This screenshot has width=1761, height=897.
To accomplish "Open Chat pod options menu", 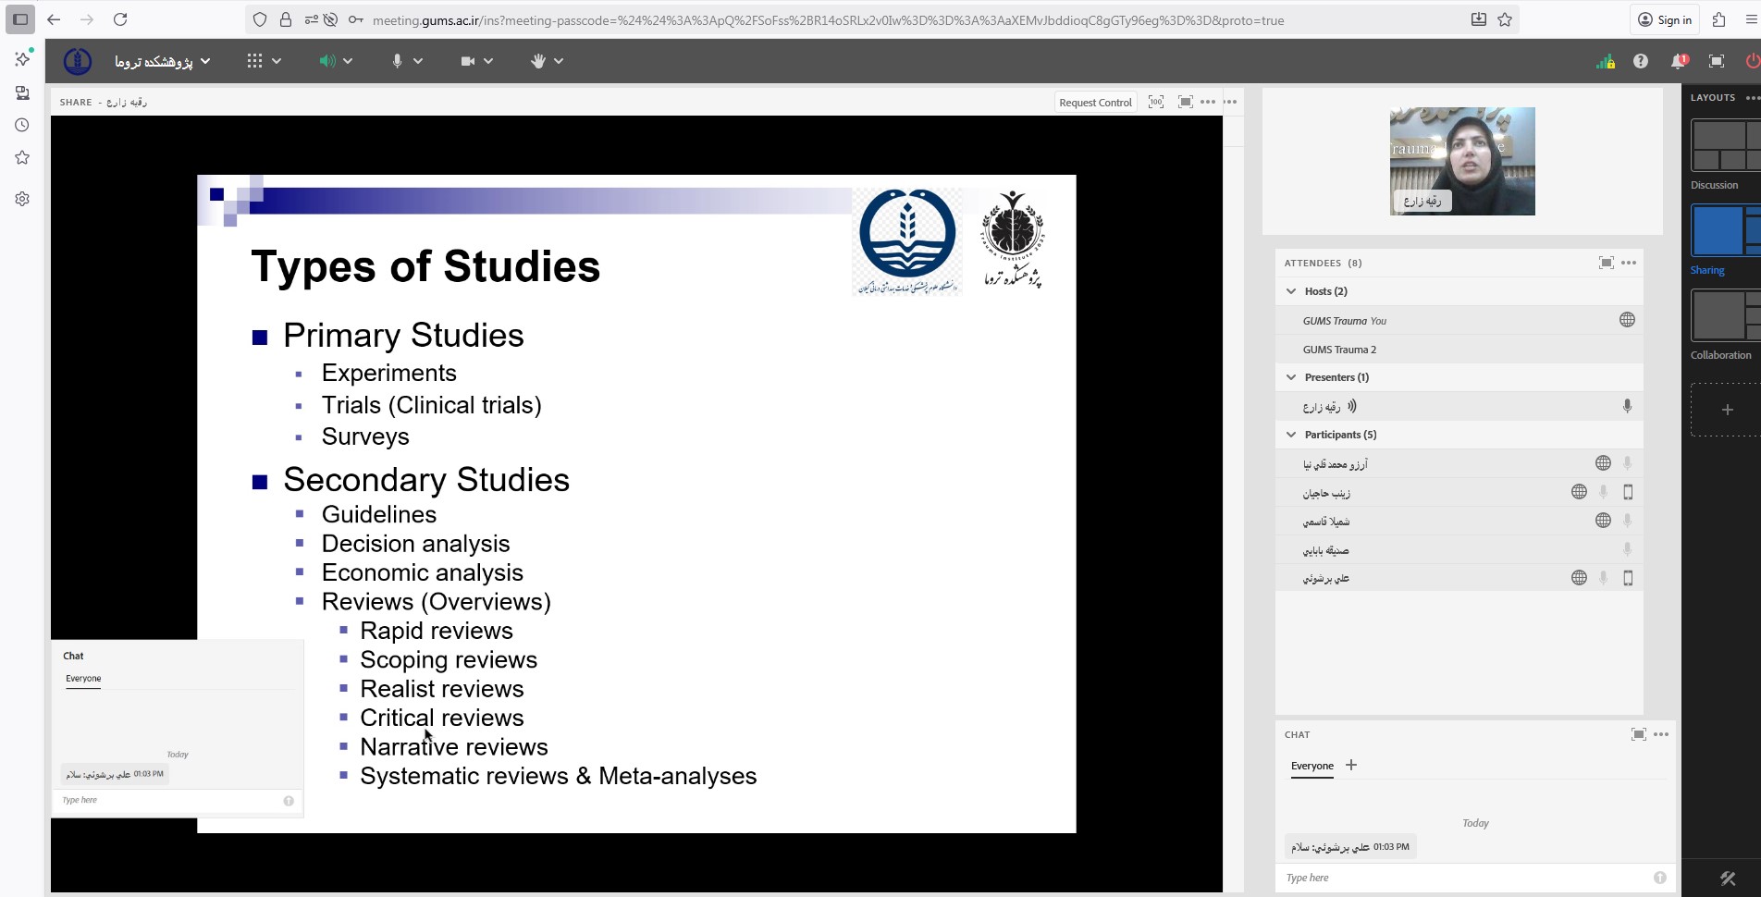I will click(1661, 734).
